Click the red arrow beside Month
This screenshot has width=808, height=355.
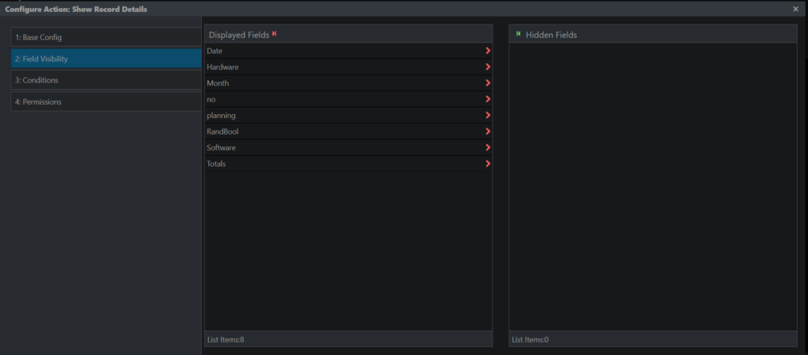pyautogui.click(x=488, y=83)
